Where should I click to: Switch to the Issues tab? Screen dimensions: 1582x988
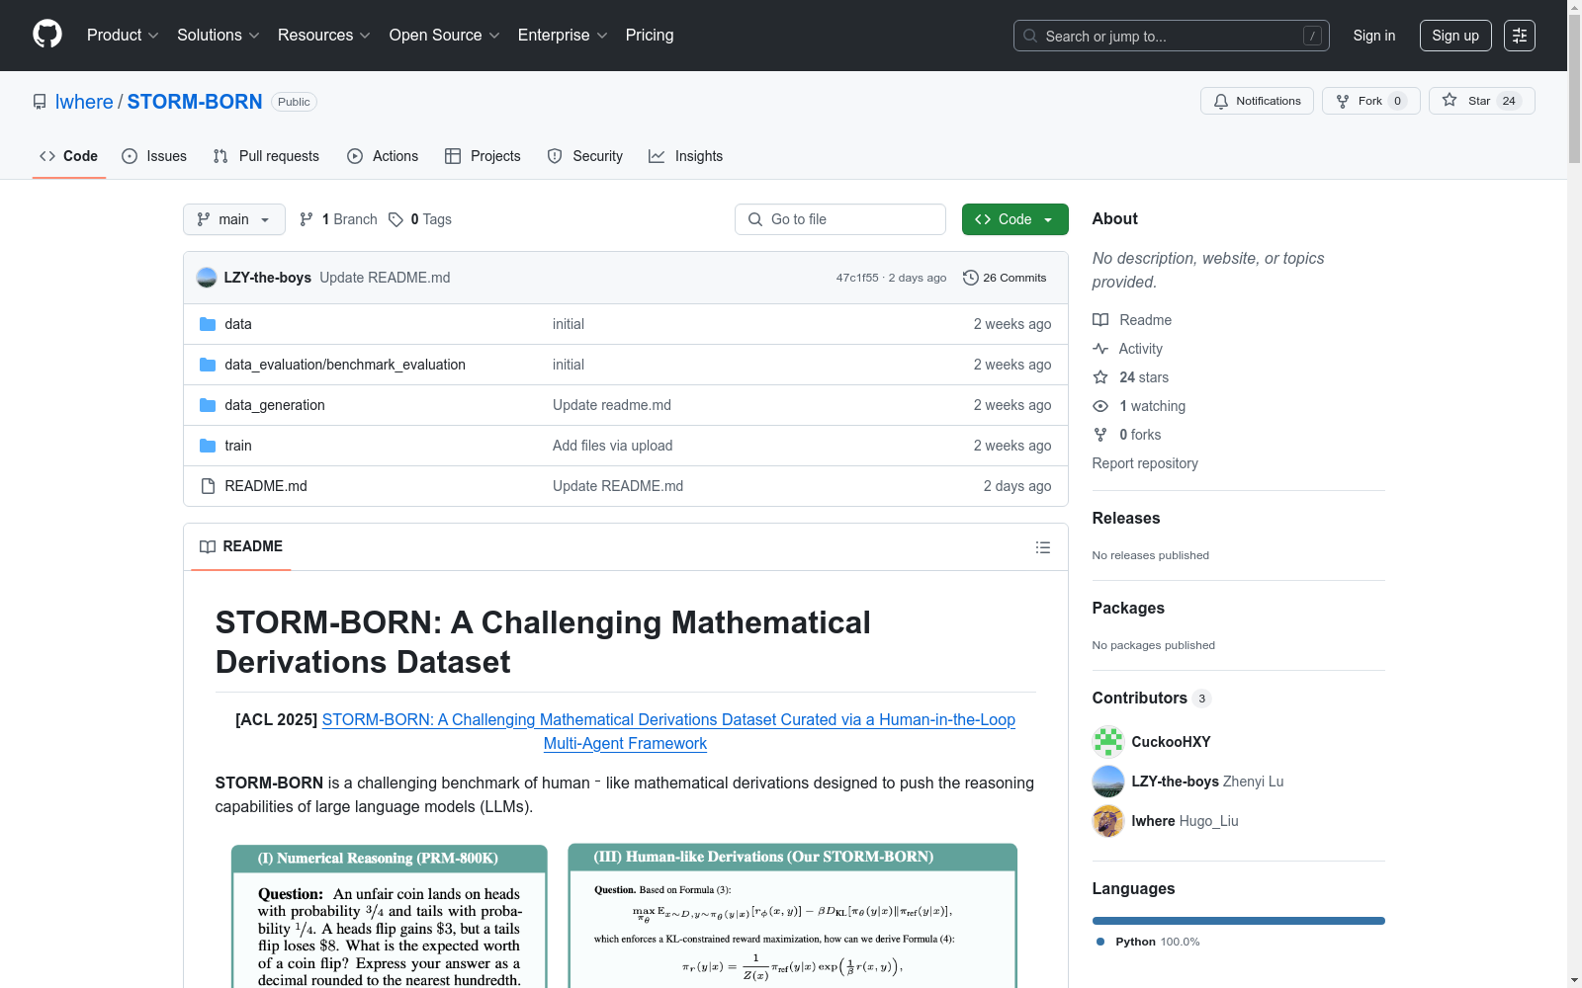point(154,156)
